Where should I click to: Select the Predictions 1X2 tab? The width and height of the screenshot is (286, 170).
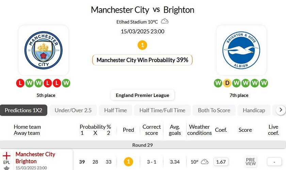coord(23,110)
